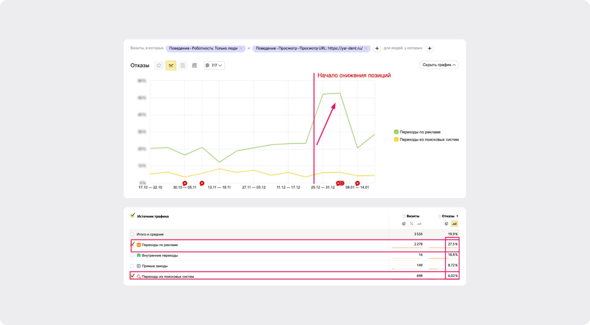This screenshot has width=590, height=325.
Task: Click bar chart icon under Визиты column
Action: tap(419, 224)
